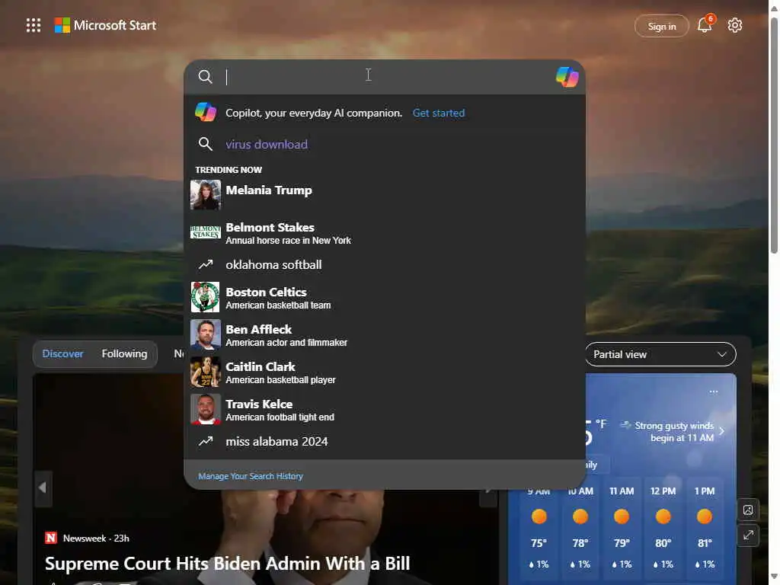The height and width of the screenshot is (585, 780).
Task: Select oklahoma softball trending search
Action: [x=385, y=264]
